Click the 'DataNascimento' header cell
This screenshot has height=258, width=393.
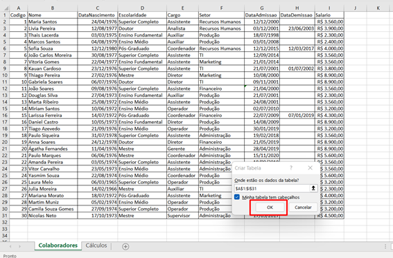[x=98, y=15]
